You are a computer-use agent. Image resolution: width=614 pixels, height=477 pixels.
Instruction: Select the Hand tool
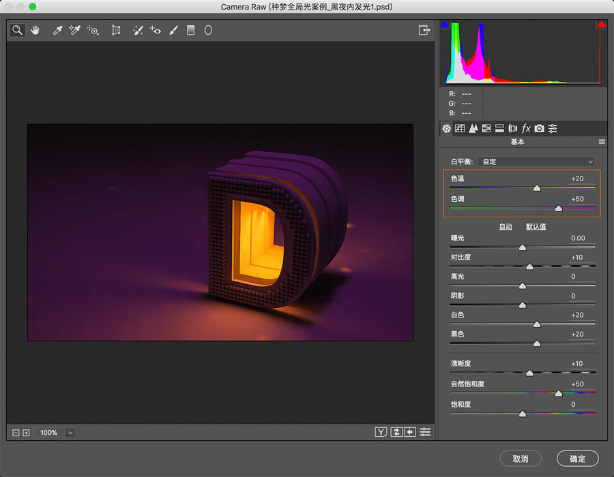click(x=35, y=30)
